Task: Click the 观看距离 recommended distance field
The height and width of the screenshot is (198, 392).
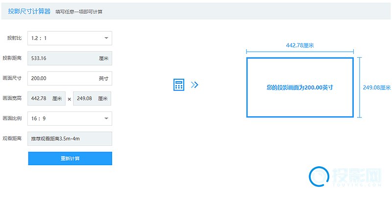Action: tap(70, 139)
